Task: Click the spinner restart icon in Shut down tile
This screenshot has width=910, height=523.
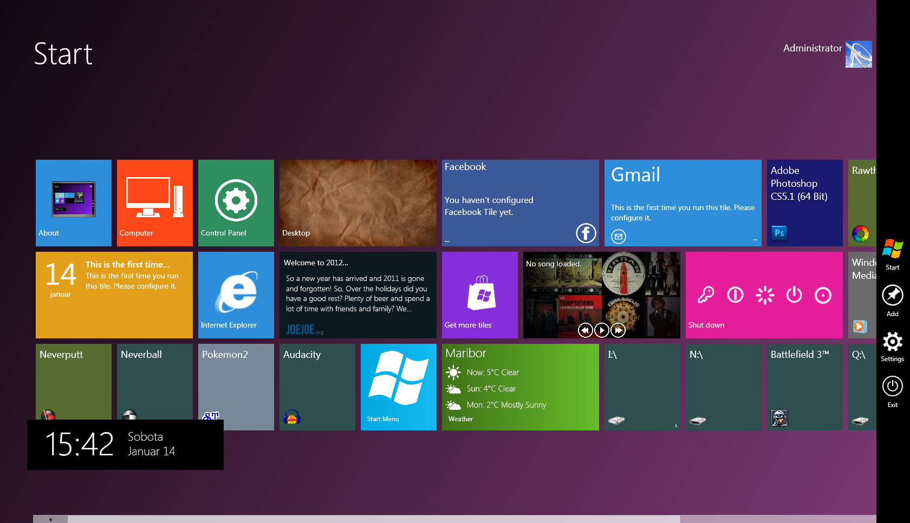Action: [x=765, y=295]
